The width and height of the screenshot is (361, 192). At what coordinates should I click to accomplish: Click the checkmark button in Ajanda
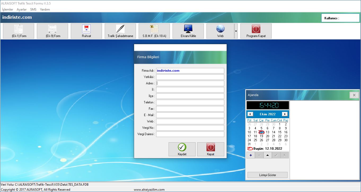(276, 155)
